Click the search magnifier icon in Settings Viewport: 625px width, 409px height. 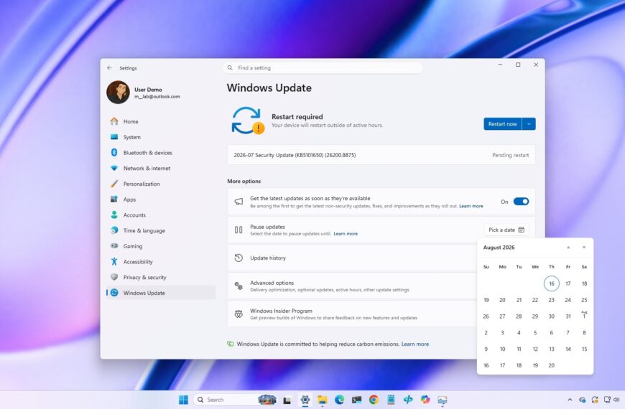[230, 67]
